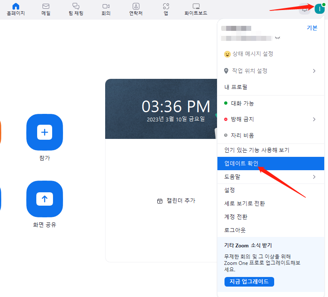Viewport: 328px width, 297px height.
Task: Click the 지금 업그레이드 button
Action: click(249, 282)
